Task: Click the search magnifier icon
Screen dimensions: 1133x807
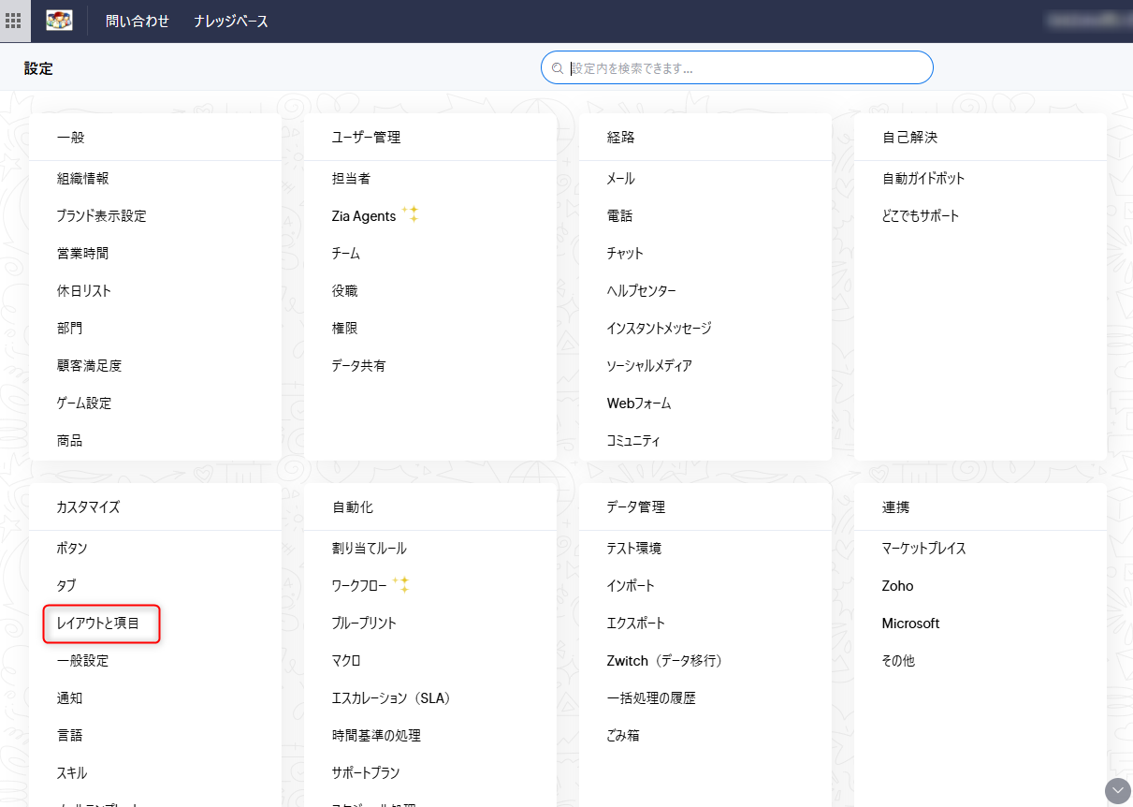Action: tap(558, 68)
